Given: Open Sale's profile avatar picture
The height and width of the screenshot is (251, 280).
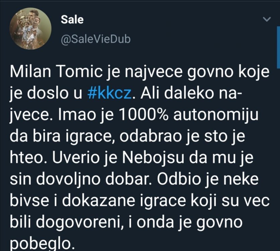Looking at the screenshot, I should (30, 29).
